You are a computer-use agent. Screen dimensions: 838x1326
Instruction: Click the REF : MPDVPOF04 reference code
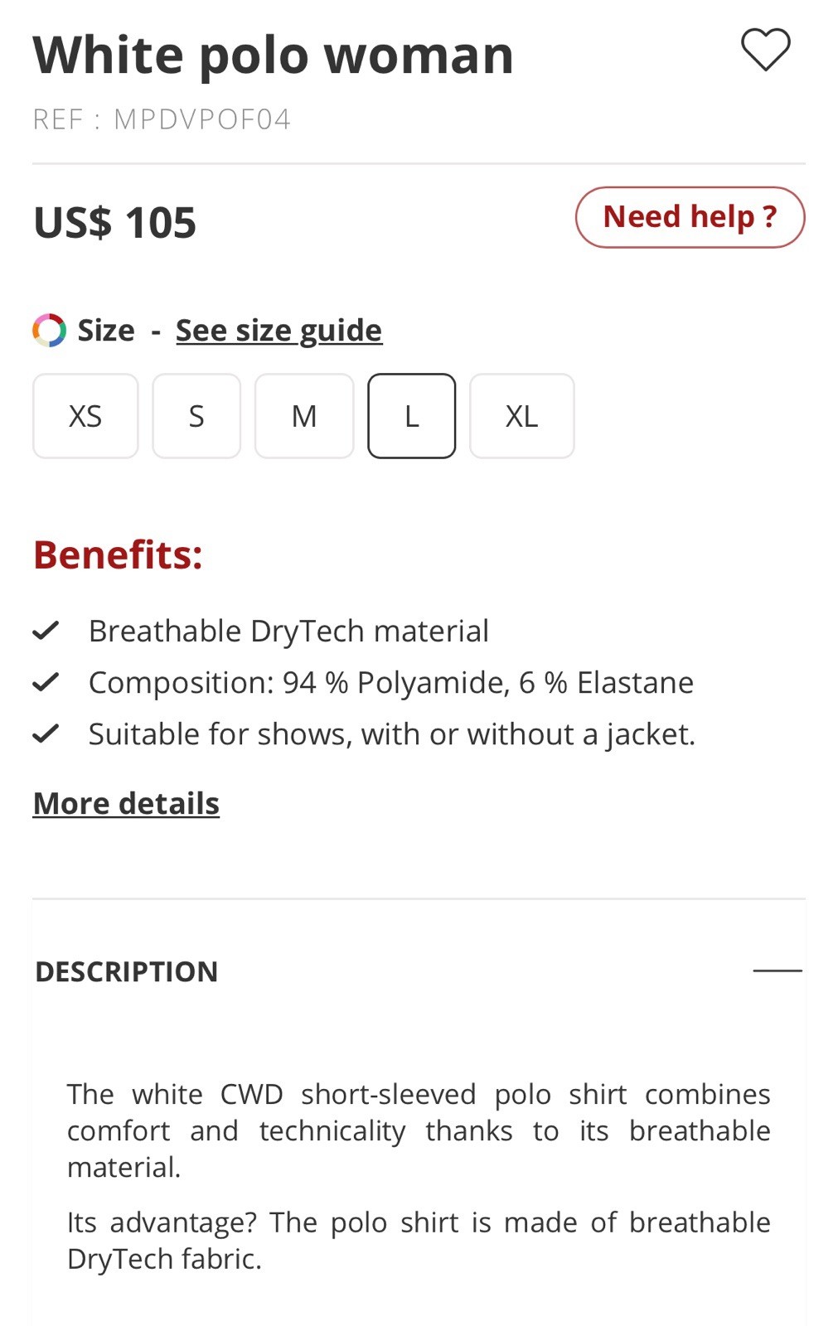pos(162,119)
